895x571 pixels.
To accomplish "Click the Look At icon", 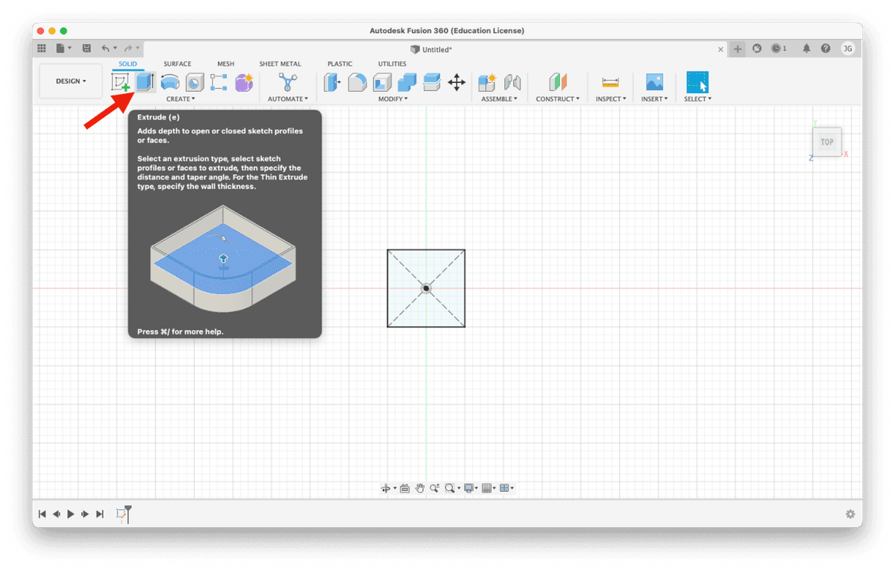I will point(404,488).
